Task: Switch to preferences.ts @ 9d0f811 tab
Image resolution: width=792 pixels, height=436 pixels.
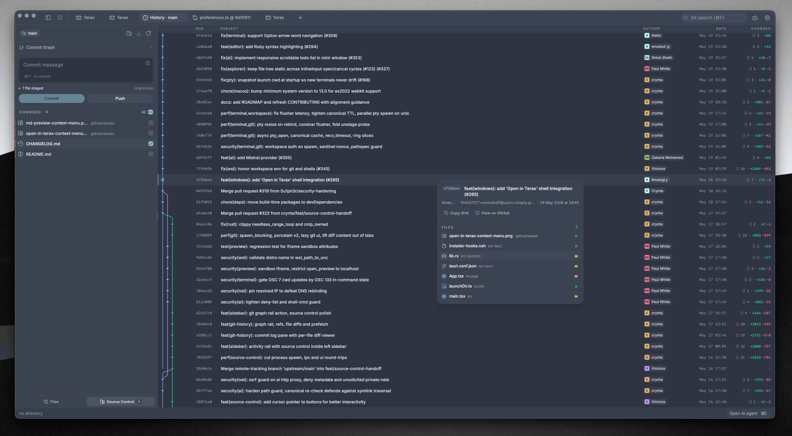Action: tap(222, 18)
